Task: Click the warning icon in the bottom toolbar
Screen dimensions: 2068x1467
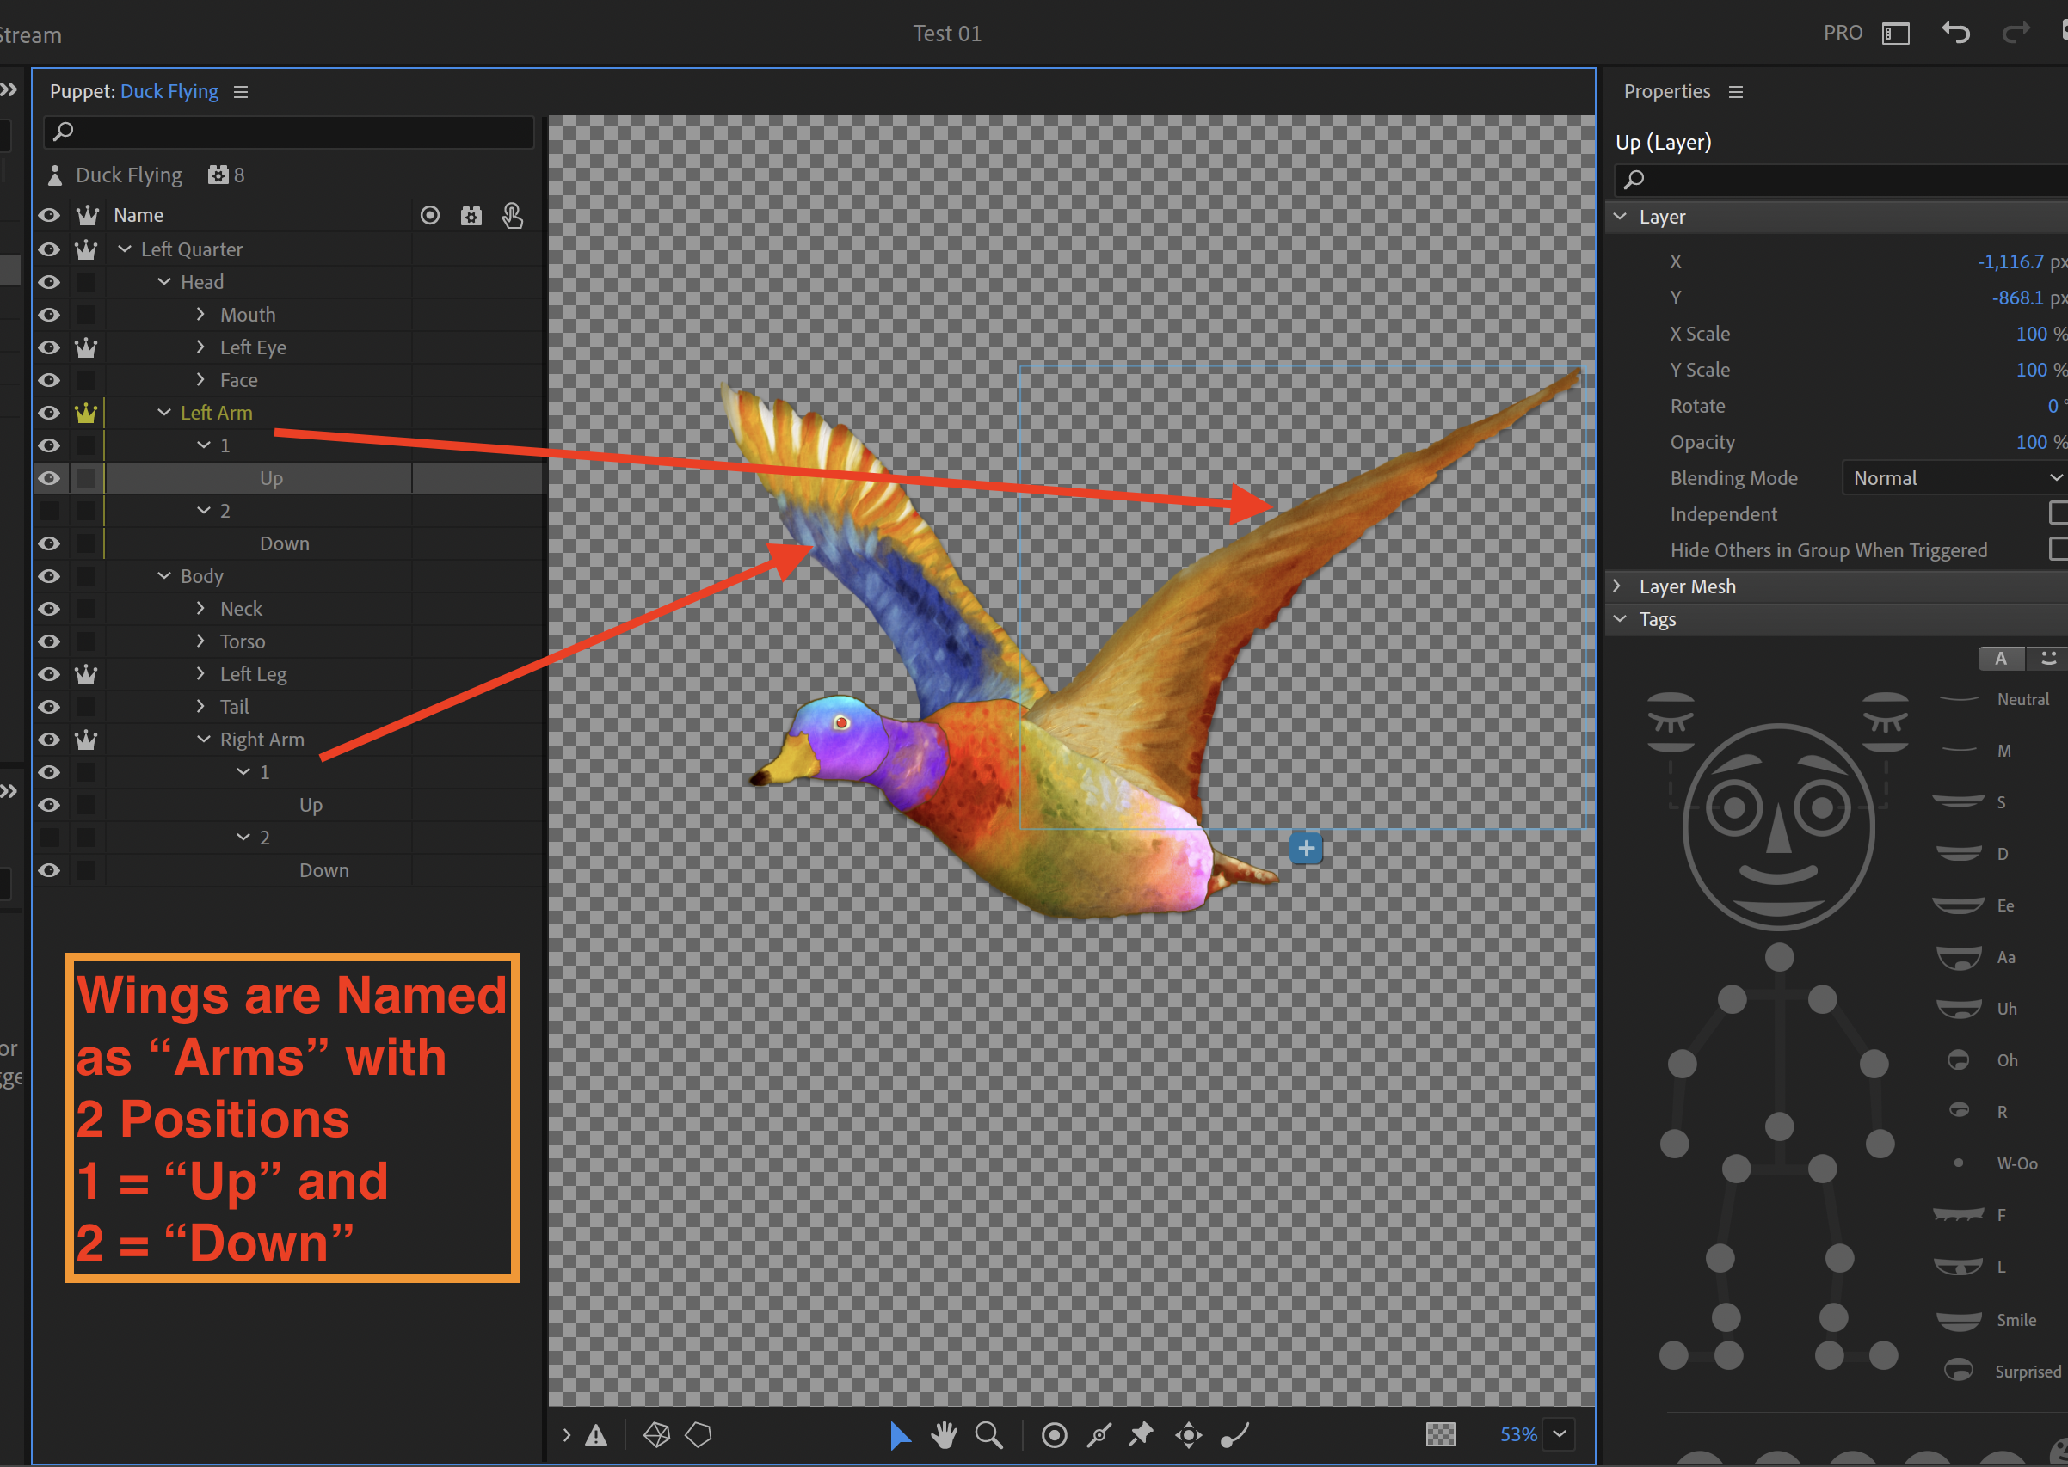Action: [596, 1434]
